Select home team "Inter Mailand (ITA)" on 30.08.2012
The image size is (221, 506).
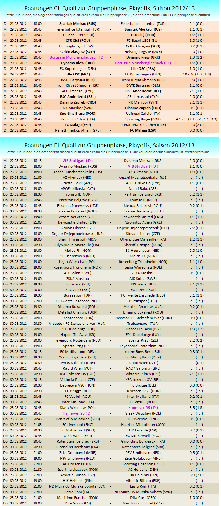pos(78,402)
